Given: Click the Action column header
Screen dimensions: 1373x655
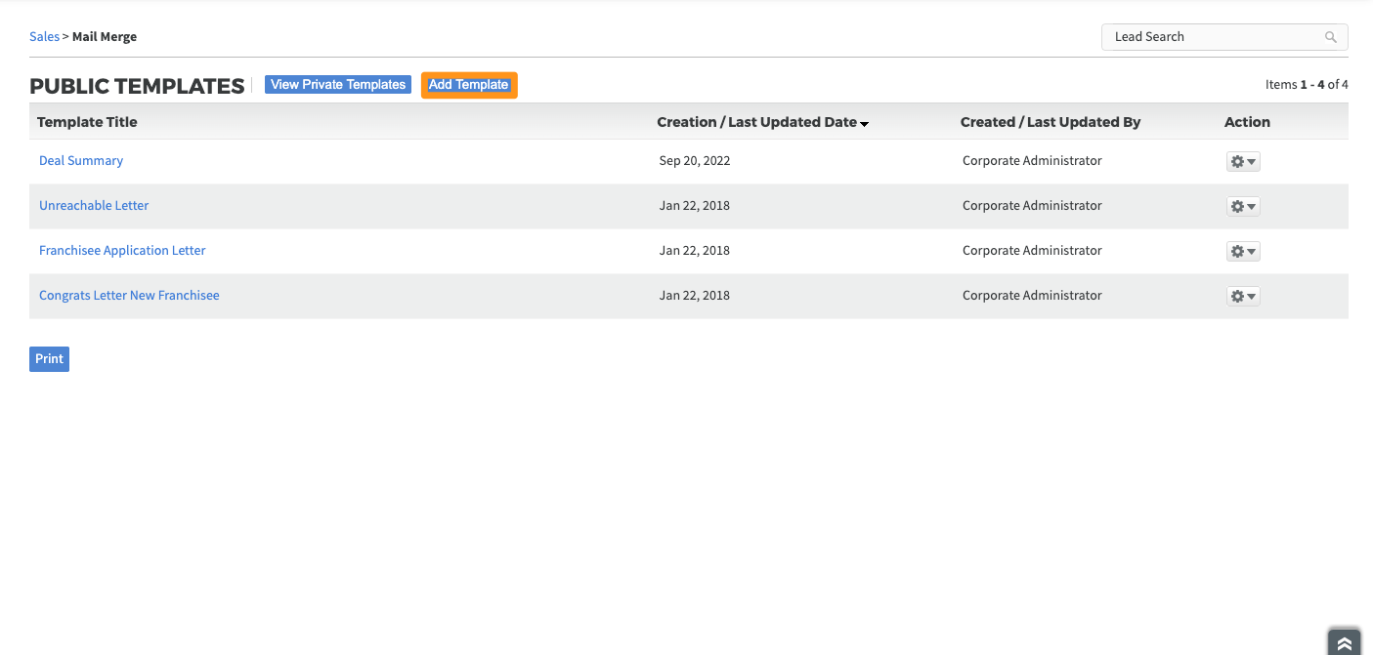Looking at the screenshot, I should pyautogui.click(x=1247, y=122).
